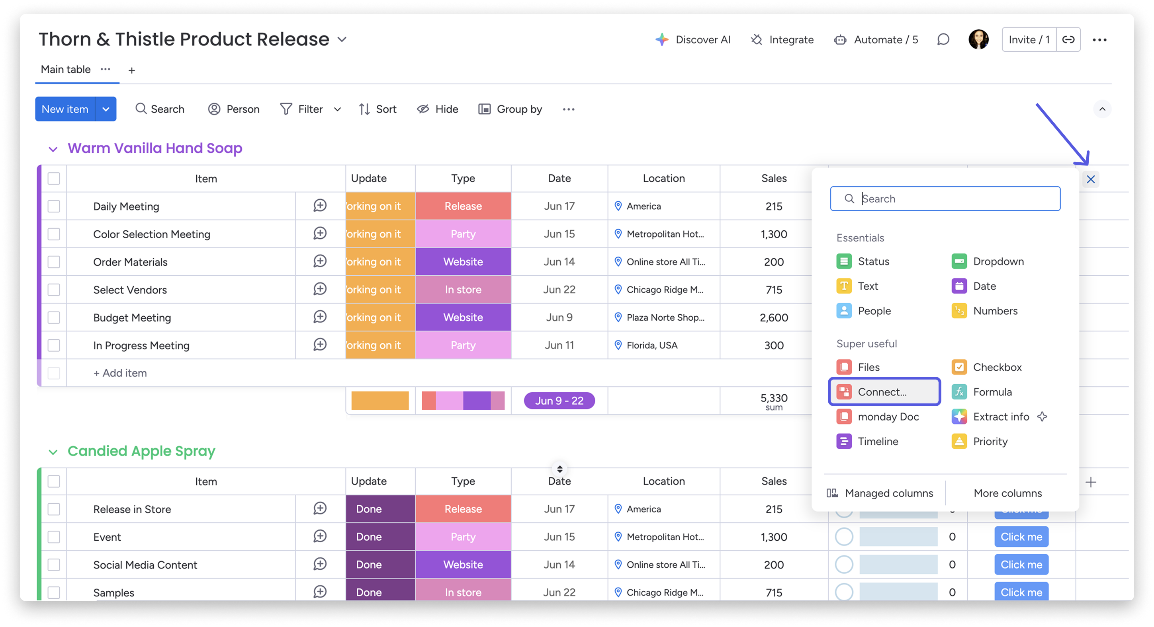Click the orange Update summary bar

(380, 401)
